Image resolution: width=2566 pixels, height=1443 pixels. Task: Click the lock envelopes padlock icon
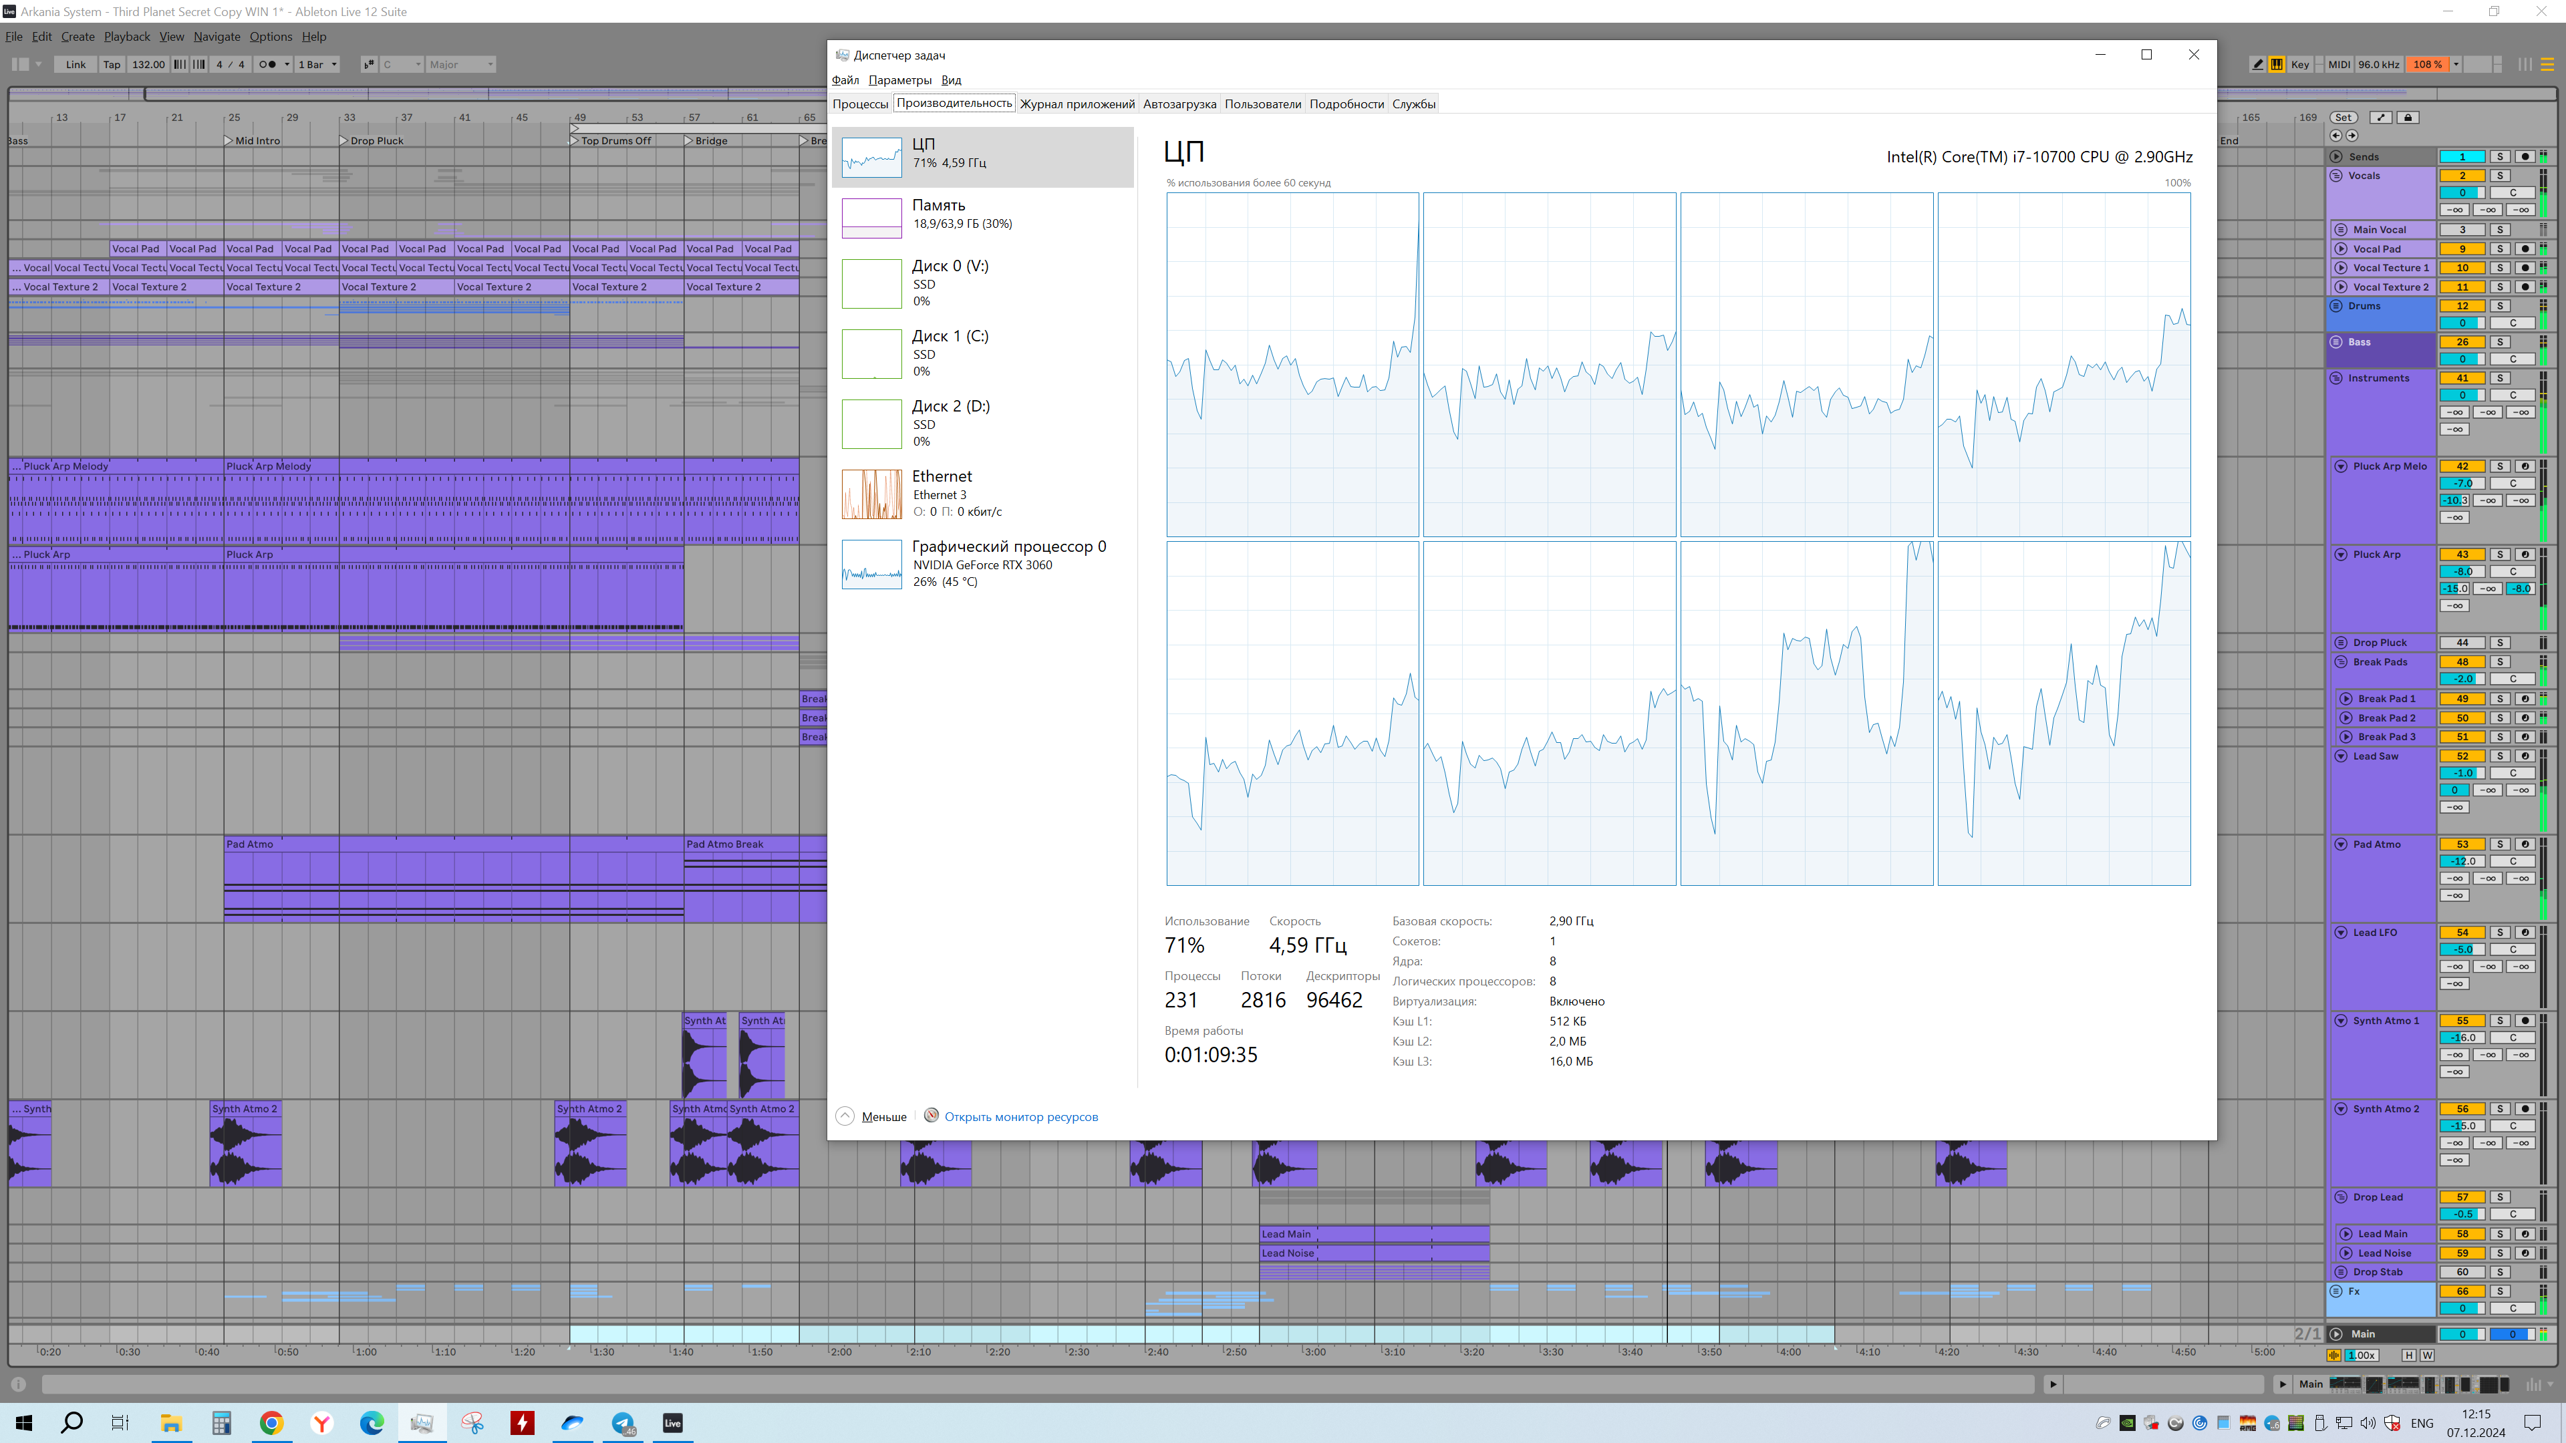coord(2408,118)
